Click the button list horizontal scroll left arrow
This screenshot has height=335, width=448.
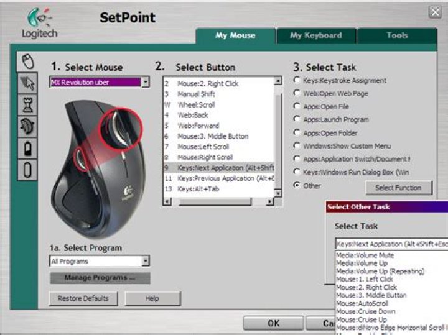coord(167,202)
